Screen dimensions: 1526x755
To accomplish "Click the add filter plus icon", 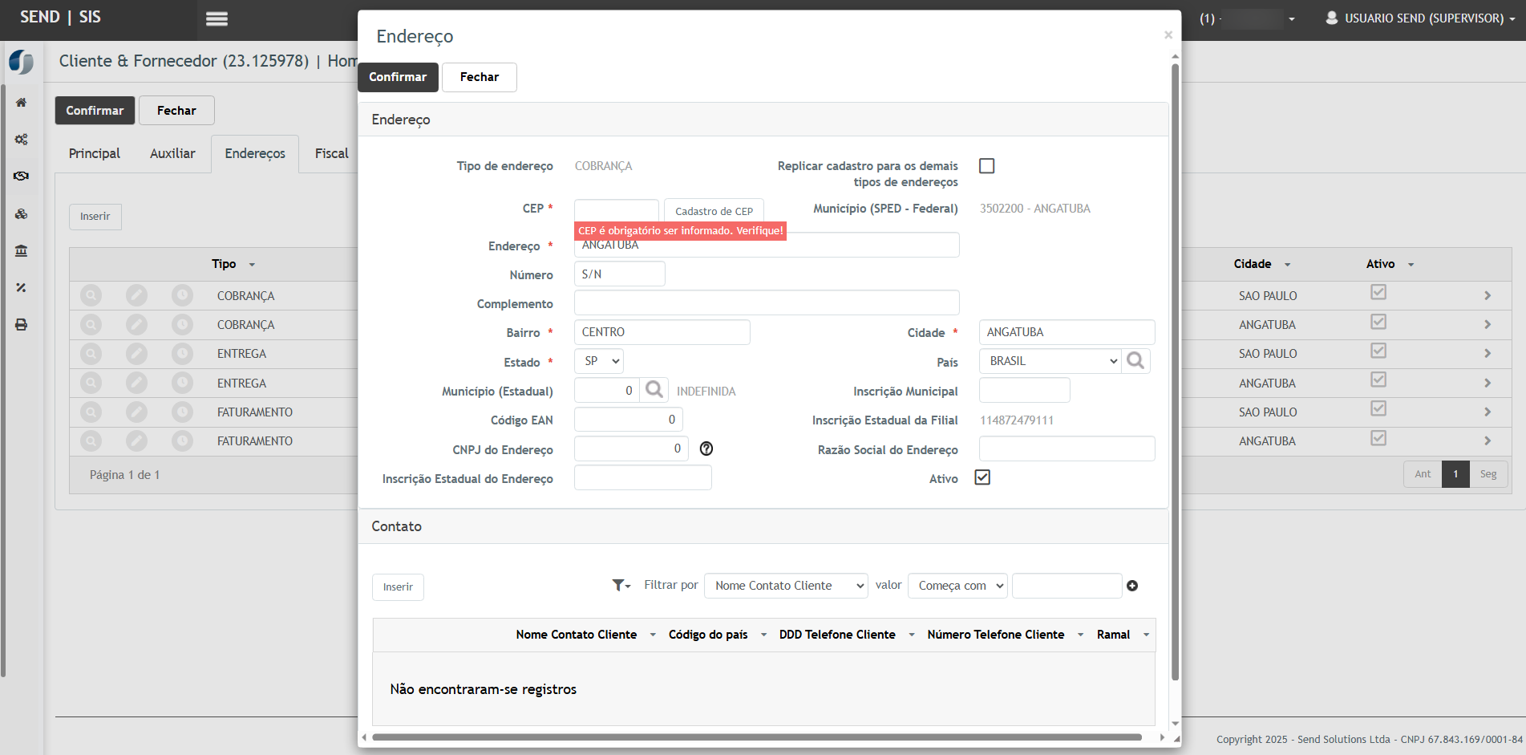I will 1132,586.
